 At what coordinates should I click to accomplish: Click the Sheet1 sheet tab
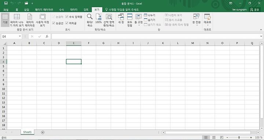pyautogui.click(x=27, y=132)
